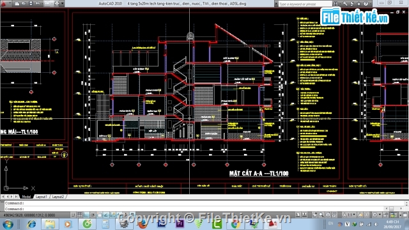Open the Help question mark dropdown
This screenshot has height=230, width=409.
coord(366,4)
